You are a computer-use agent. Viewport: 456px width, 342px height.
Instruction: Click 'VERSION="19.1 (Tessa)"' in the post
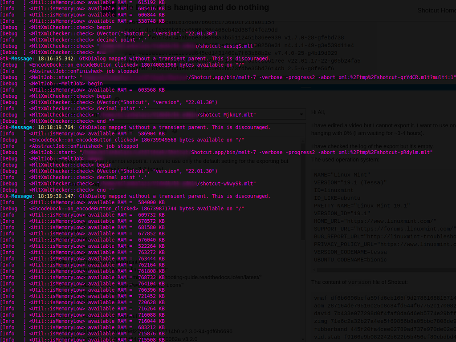tap(350, 183)
